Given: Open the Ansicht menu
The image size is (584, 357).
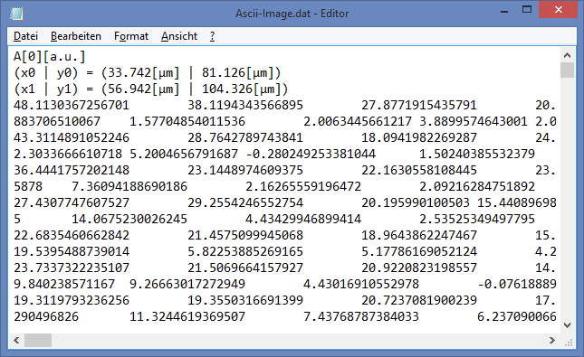Looking at the screenshot, I should [x=179, y=36].
